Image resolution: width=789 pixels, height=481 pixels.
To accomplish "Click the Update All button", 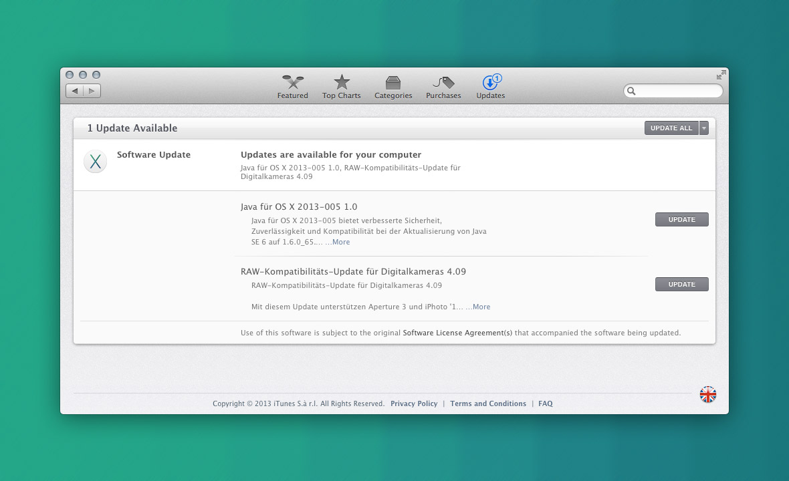I will point(671,128).
